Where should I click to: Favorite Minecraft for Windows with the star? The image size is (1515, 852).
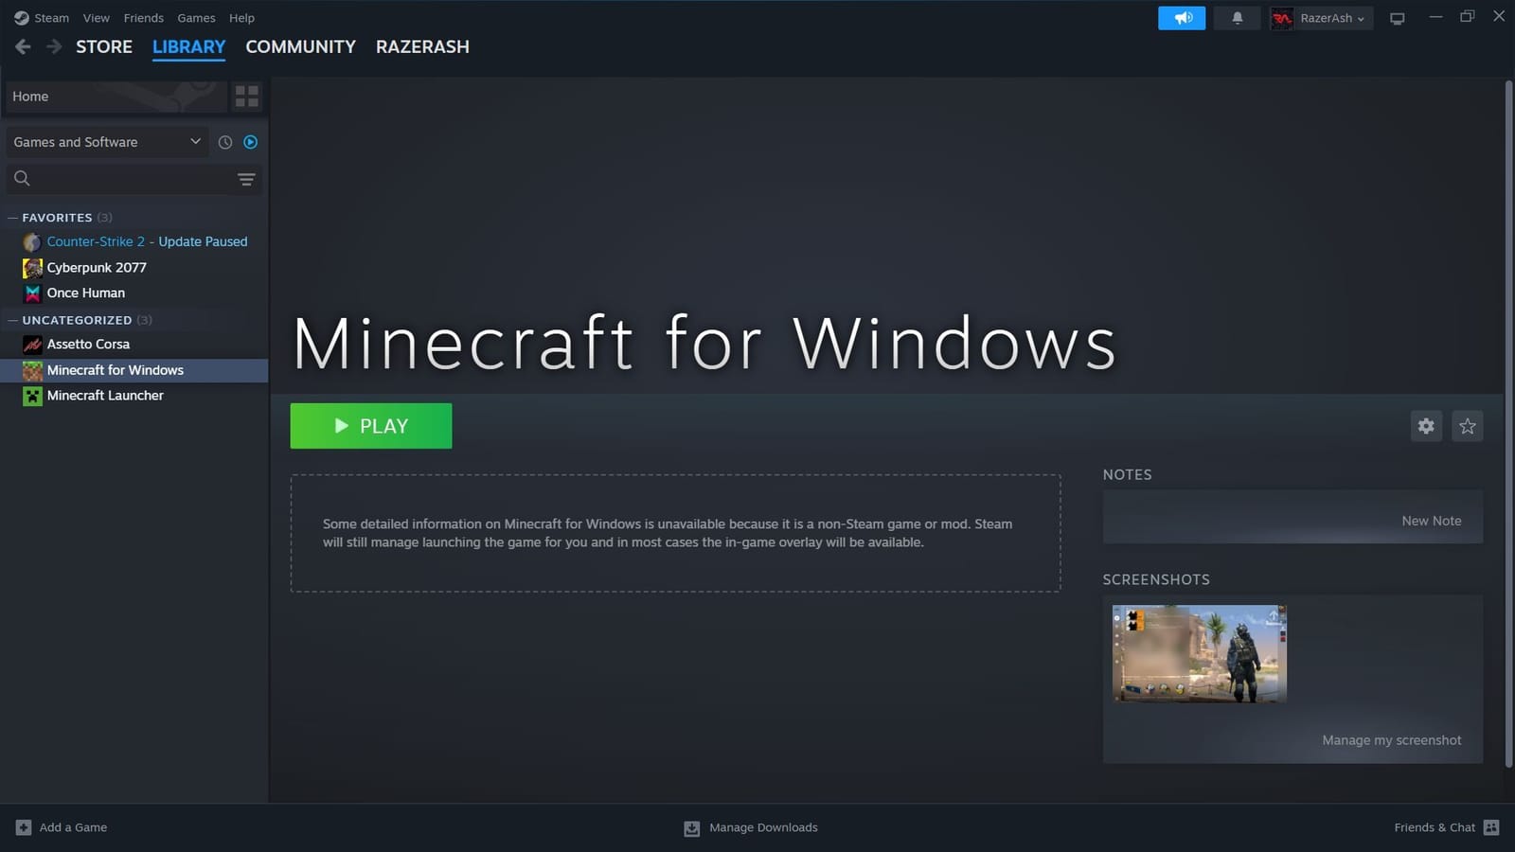(1467, 426)
